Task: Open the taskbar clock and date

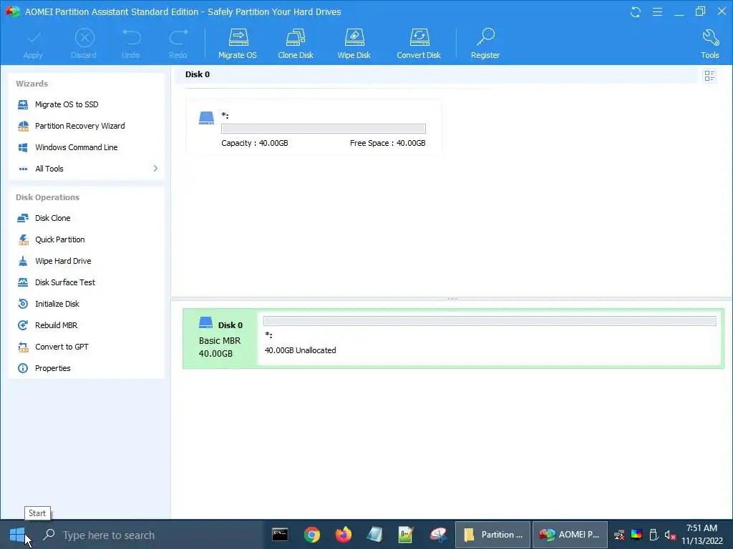Action: coord(702,535)
